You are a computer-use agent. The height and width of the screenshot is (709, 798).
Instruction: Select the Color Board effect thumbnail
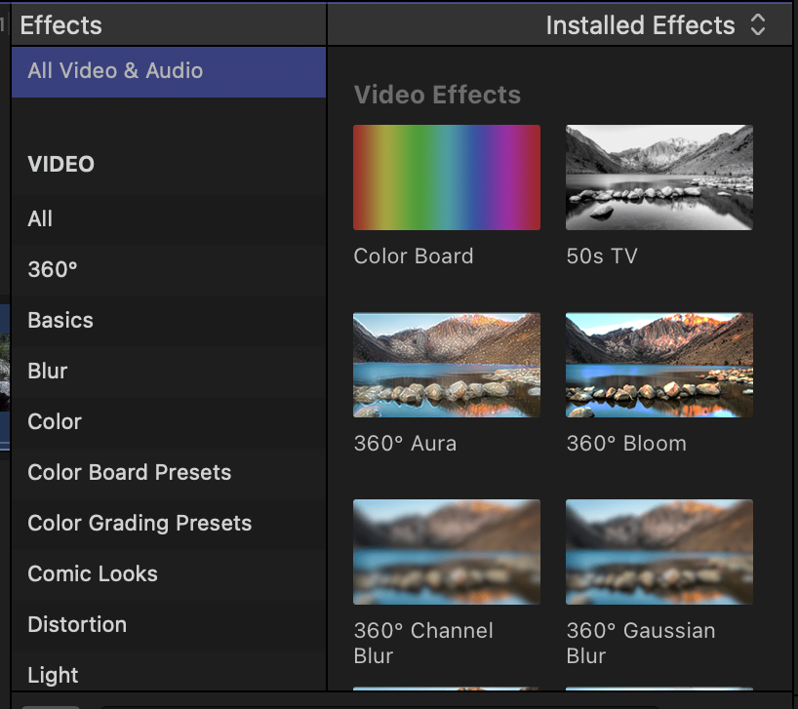447,177
